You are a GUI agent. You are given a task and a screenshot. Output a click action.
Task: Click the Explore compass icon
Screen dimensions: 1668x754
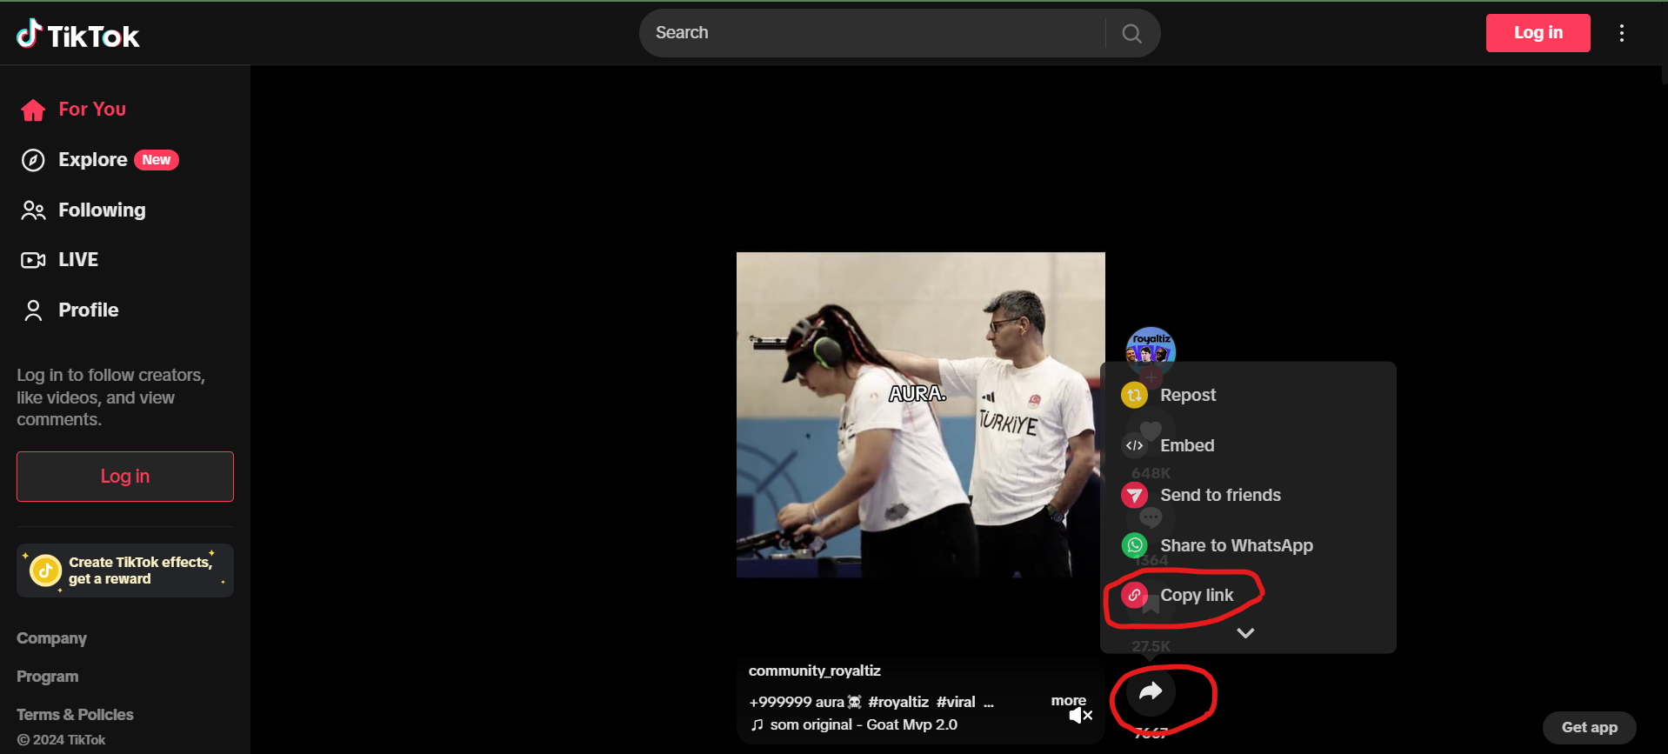click(x=33, y=160)
